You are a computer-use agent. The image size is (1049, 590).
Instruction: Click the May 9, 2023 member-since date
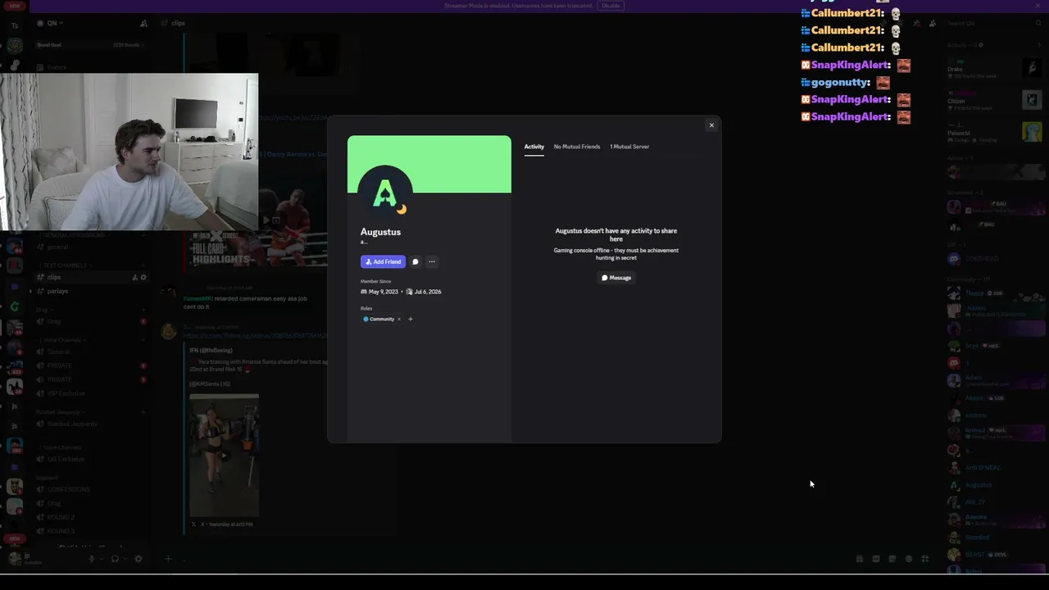pos(383,292)
